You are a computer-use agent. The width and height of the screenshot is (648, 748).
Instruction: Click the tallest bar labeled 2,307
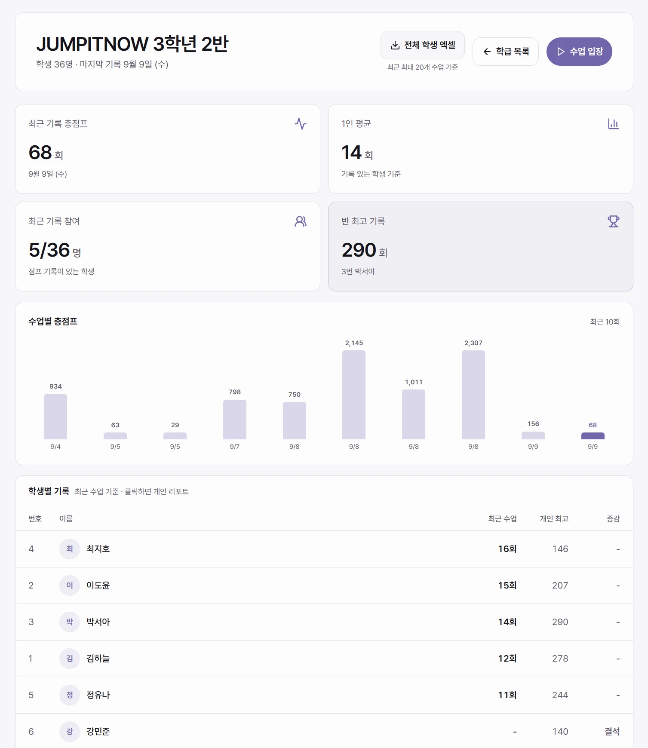tap(473, 395)
